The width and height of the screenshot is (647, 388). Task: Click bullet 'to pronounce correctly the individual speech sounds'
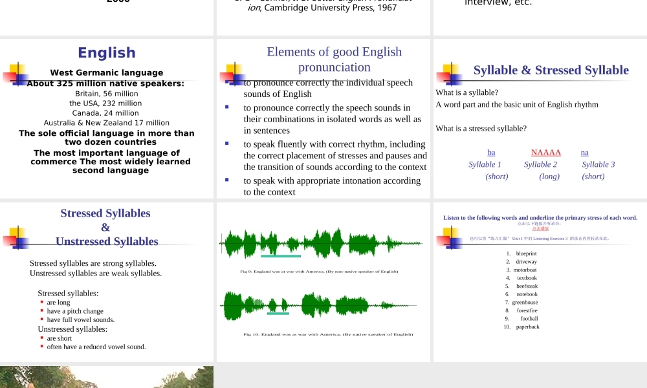328,88
